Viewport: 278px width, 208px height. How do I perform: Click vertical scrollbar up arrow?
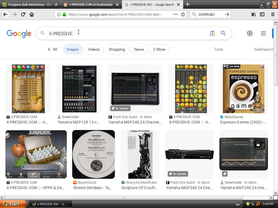[x=276, y=22]
